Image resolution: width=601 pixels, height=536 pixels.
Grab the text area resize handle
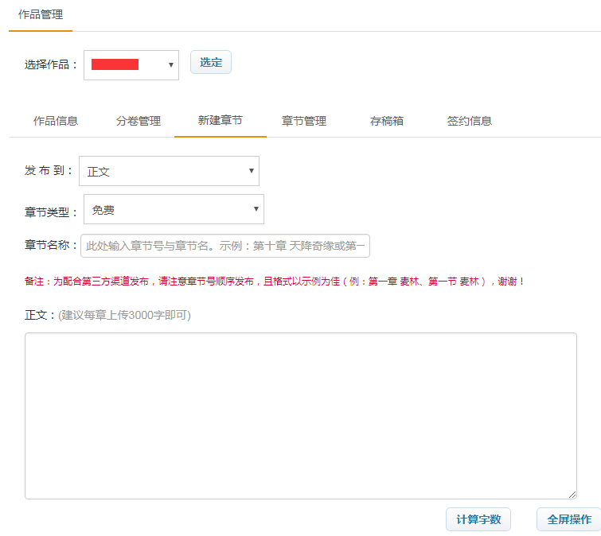point(572,495)
